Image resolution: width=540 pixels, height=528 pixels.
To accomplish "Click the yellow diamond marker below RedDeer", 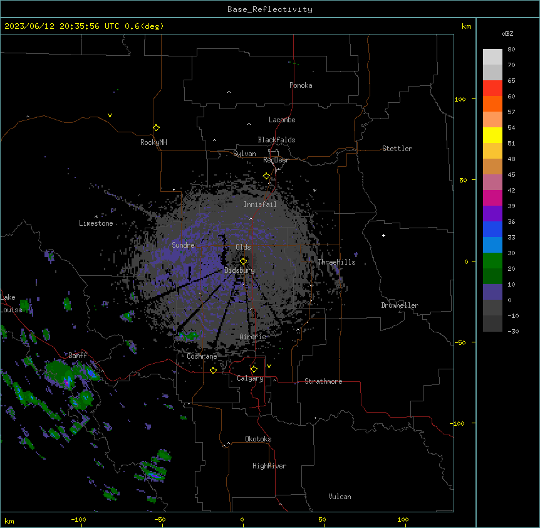I will 266,176.
